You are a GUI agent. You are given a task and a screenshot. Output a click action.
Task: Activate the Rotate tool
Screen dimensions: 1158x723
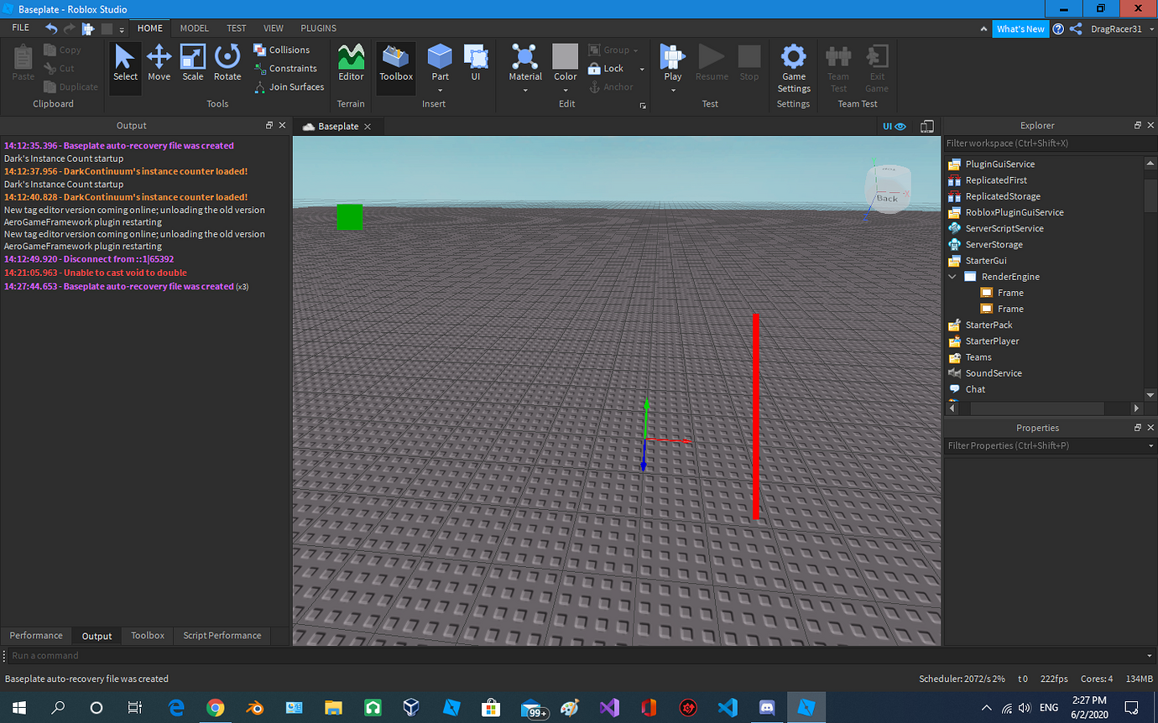pyautogui.click(x=227, y=64)
